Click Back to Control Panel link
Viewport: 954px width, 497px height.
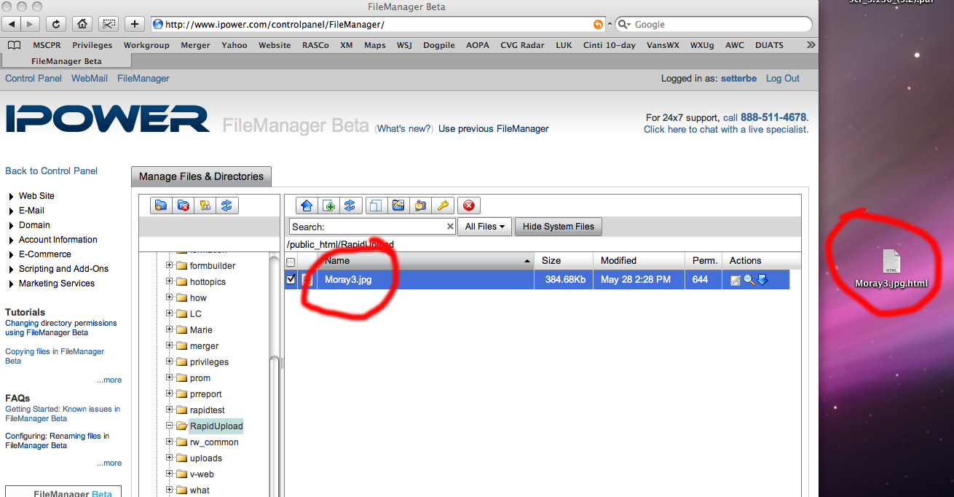point(51,171)
